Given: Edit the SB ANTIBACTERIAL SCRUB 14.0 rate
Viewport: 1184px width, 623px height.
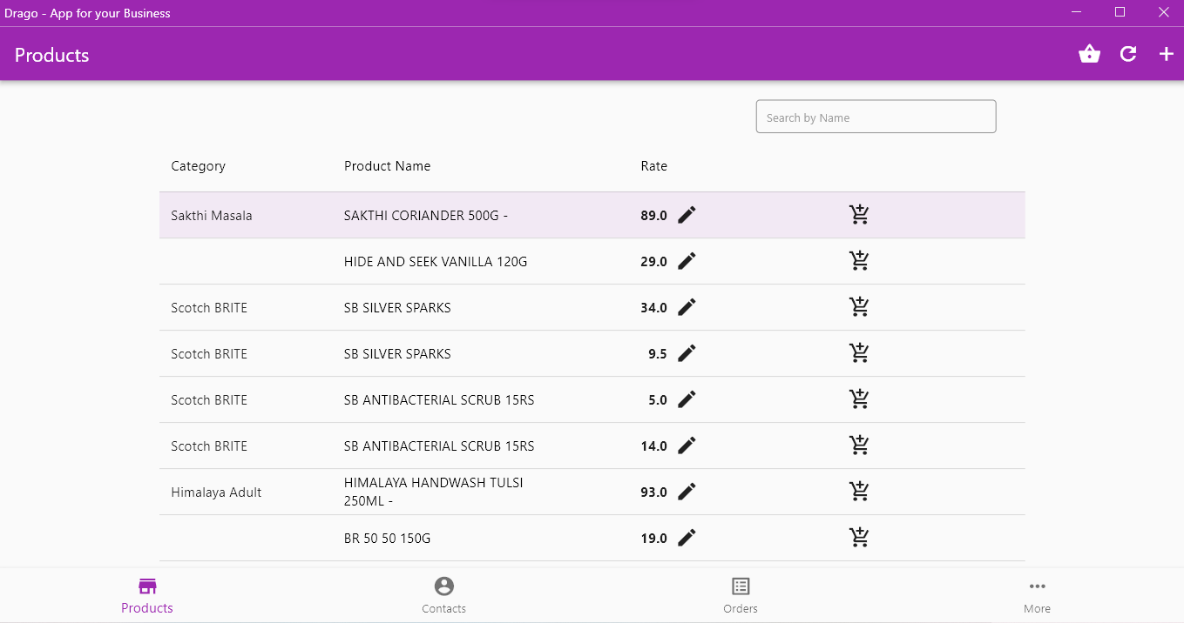Looking at the screenshot, I should click(687, 445).
